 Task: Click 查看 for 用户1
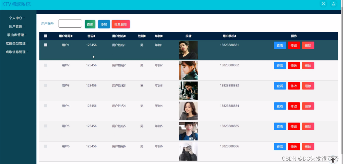[280, 45]
